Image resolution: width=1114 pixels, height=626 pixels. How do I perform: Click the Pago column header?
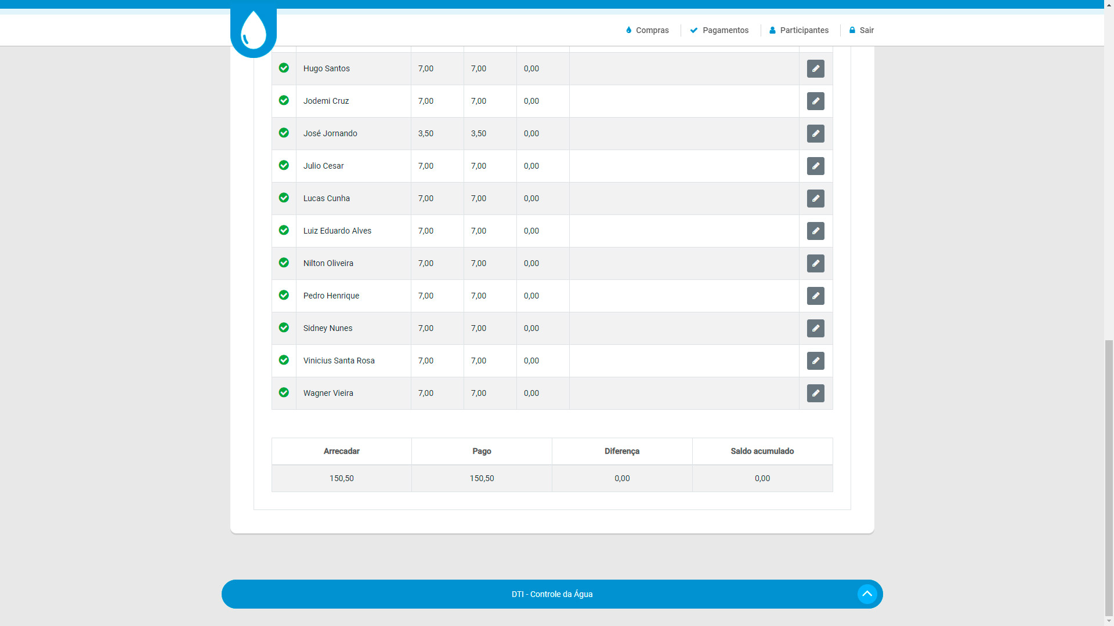coord(482,451)
